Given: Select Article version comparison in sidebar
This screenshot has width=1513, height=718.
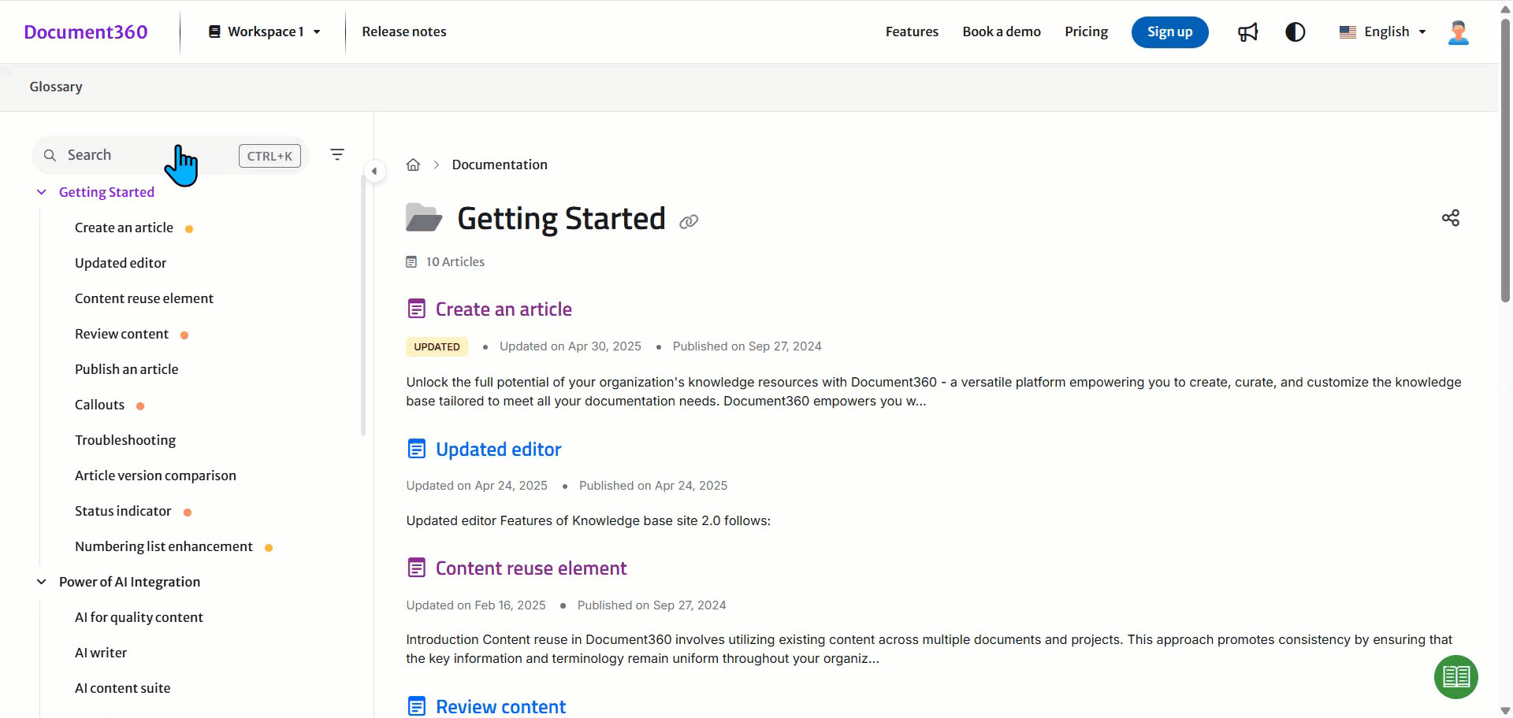Looking at the screenshot, I should [x=155, y=476].
